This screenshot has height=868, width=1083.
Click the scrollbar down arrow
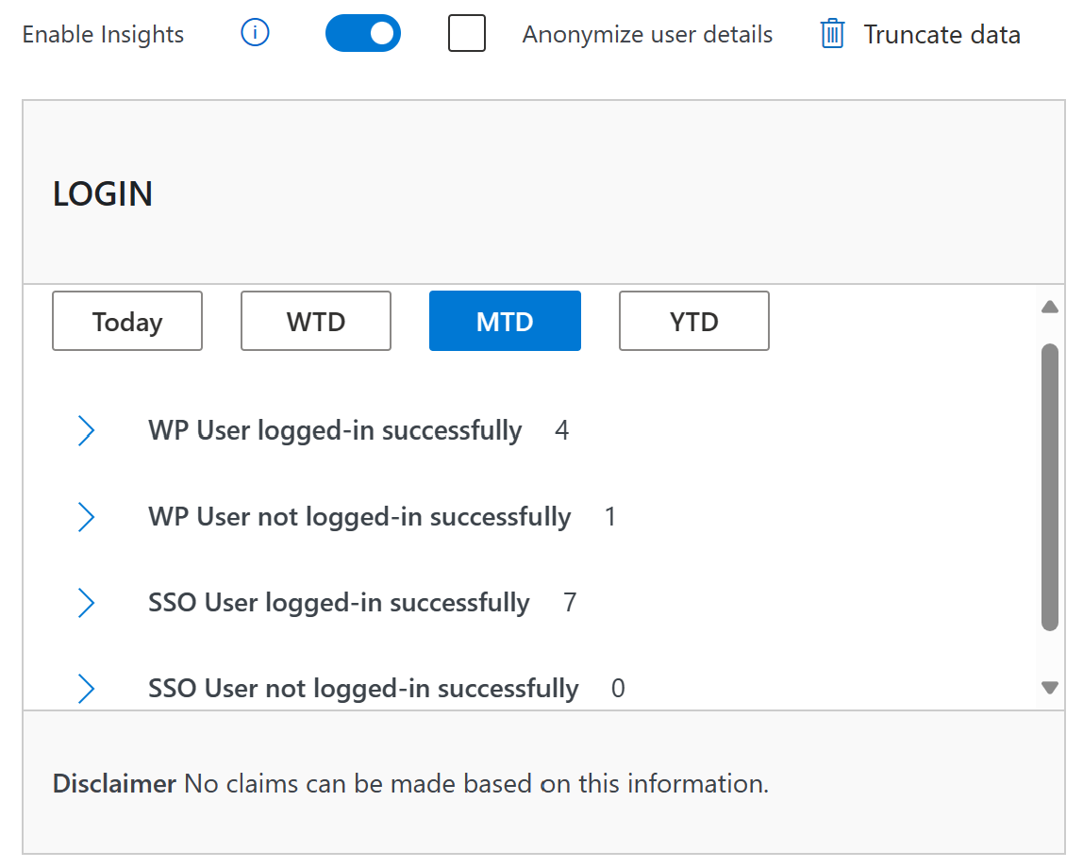(x=1050, y=687)
